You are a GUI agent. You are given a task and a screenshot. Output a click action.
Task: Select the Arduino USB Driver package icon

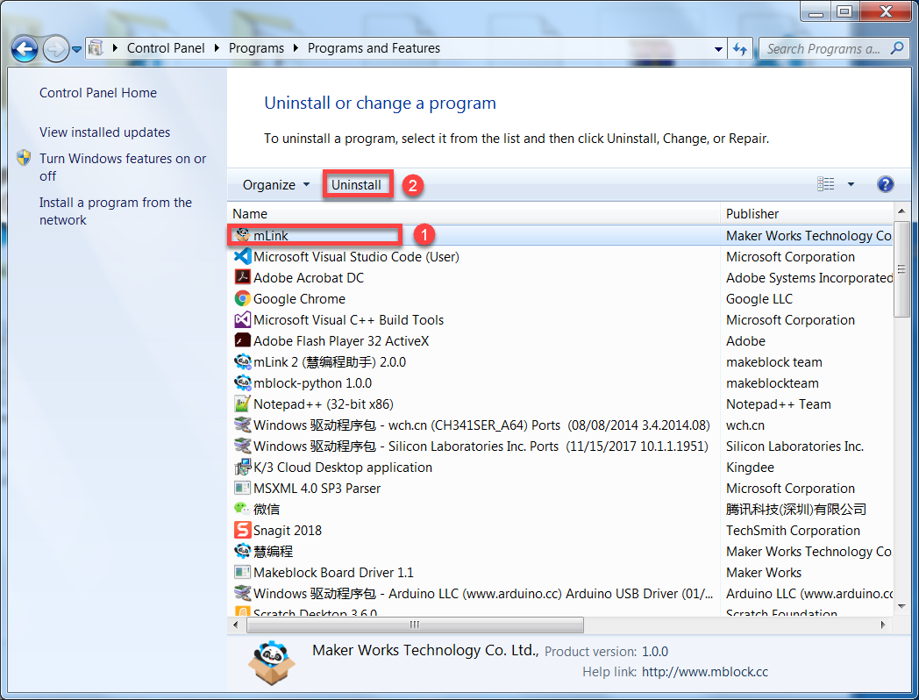242,593
